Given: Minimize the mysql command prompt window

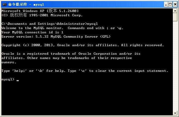Looking at the screenshot, I should click(x=164, y=4).
